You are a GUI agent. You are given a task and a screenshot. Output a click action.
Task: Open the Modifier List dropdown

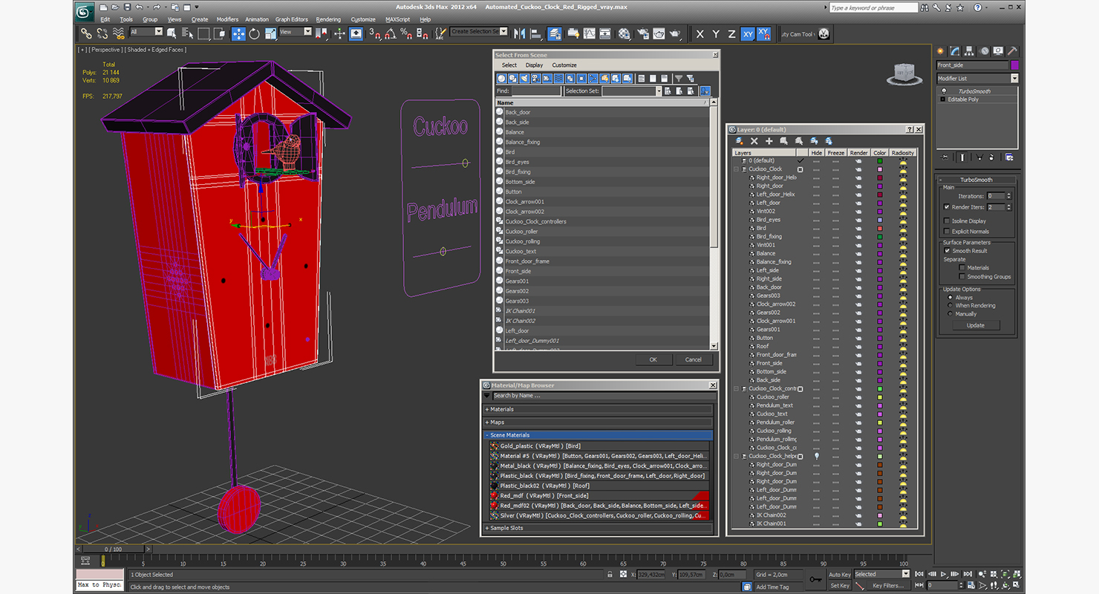pyautogui.click(x=977, y=79)
